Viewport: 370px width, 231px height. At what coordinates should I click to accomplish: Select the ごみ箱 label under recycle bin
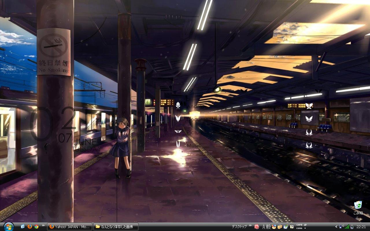tap(358, 213)
